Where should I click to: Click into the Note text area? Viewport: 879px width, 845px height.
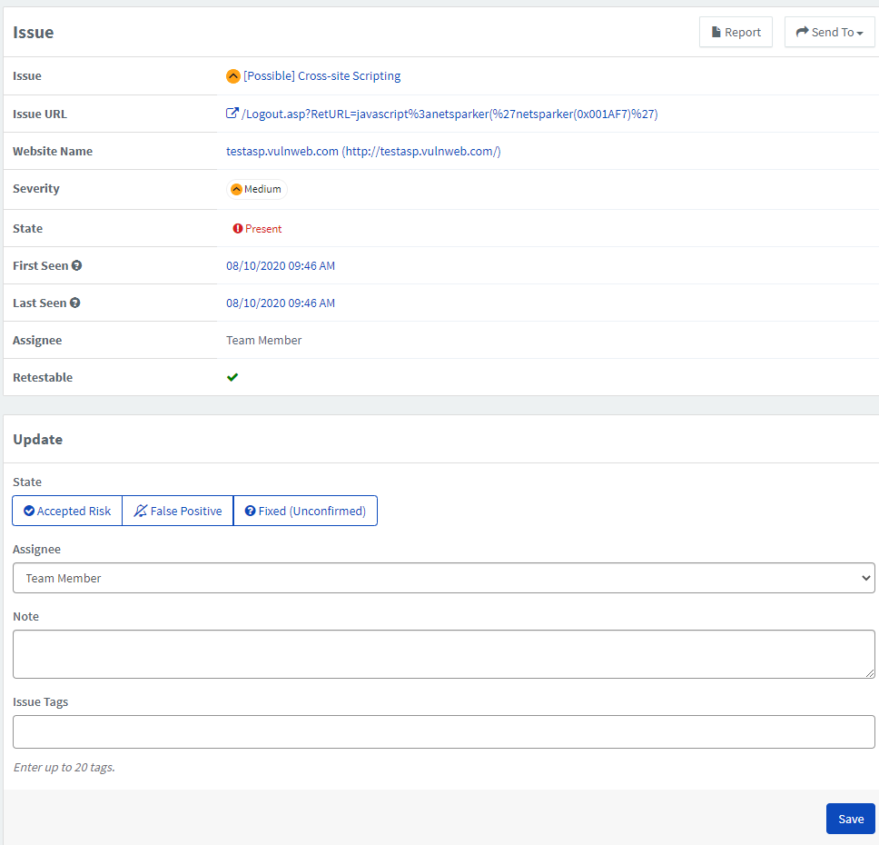coord(443,653)
